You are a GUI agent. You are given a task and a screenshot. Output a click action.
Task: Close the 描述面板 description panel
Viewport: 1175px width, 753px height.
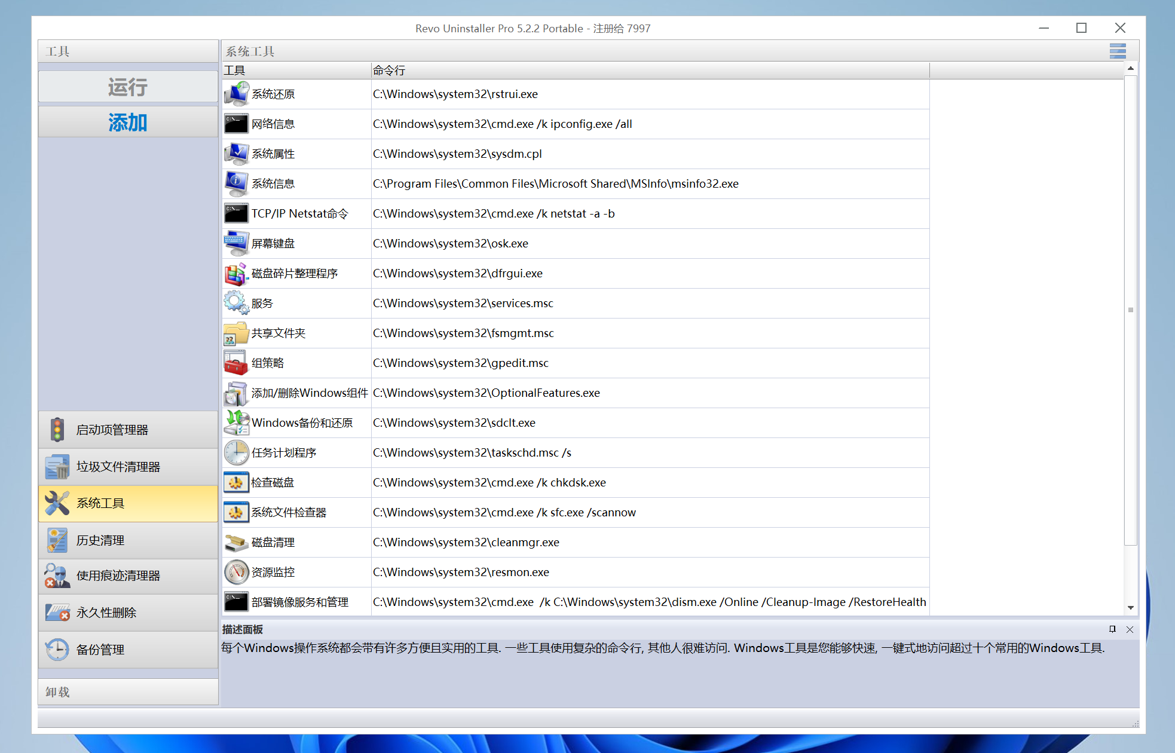[1130, 629]
